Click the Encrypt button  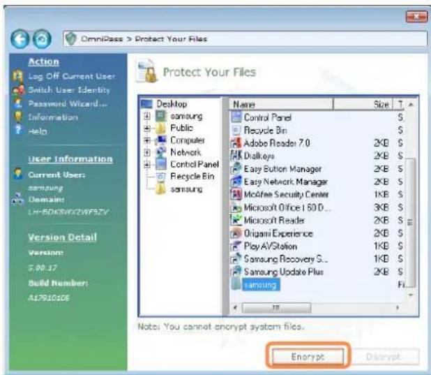(x=308, y=357)
